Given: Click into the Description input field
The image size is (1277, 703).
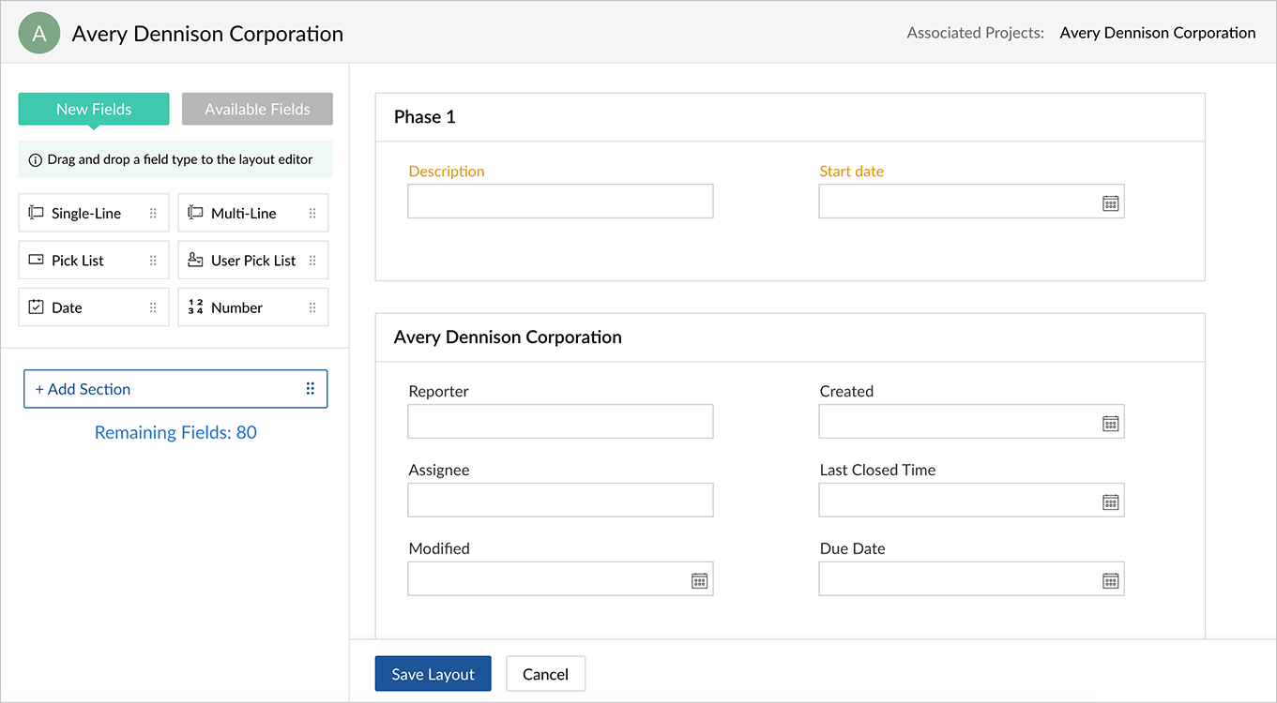Looking at the screenshot, I should tap(560, 202).
